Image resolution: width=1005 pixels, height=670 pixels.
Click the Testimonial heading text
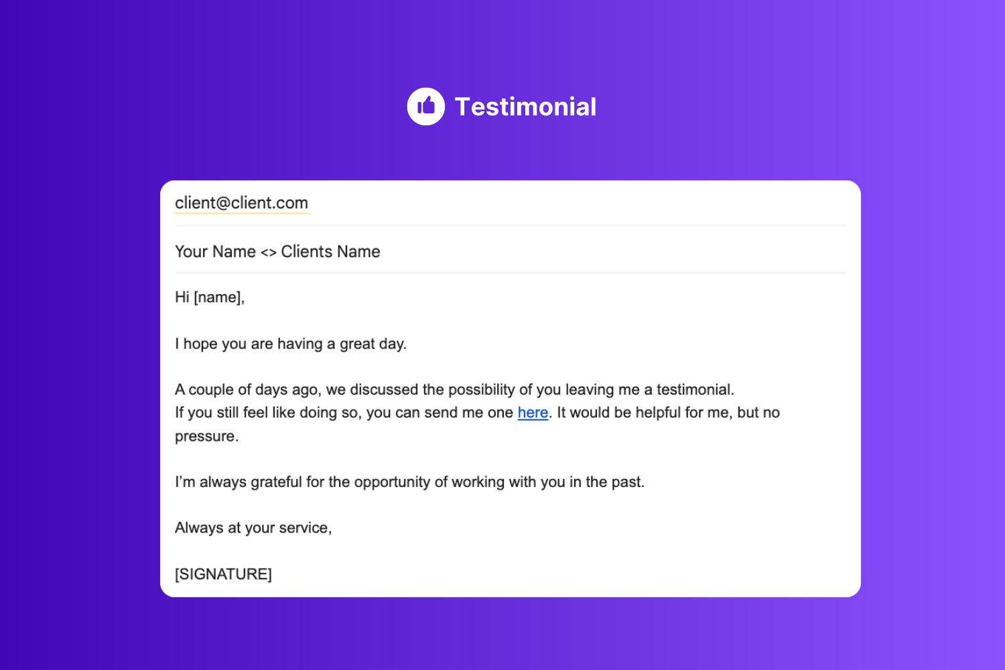pos(525,107)
